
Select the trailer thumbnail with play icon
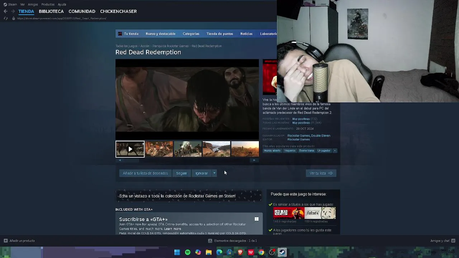tap(130, 149)
